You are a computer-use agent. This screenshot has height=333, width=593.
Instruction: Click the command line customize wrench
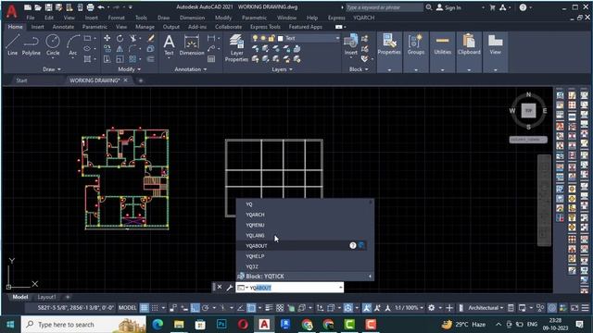[x=229, y=288]
